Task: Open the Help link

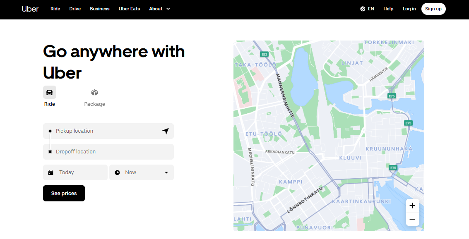Action: [388, 9]
